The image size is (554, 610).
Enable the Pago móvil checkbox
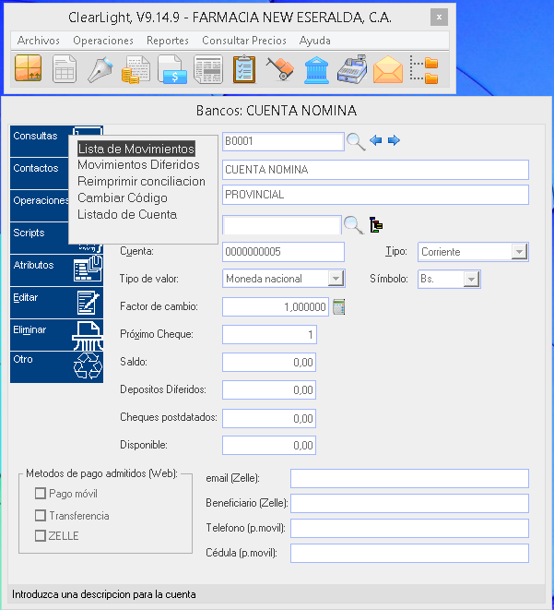(41, 494)
